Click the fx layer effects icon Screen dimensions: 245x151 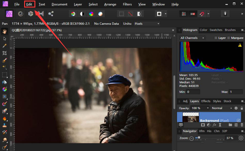(x=214, y=124)
